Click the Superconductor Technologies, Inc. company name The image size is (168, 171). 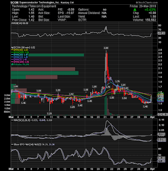[x=39, y=3]
